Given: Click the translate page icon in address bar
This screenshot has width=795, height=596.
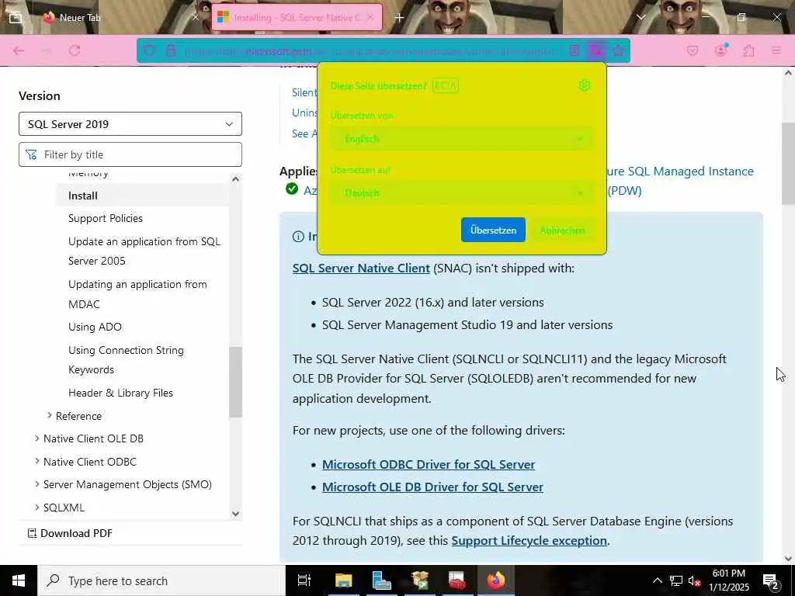Looking at the screenshot, I should (595, 50).
